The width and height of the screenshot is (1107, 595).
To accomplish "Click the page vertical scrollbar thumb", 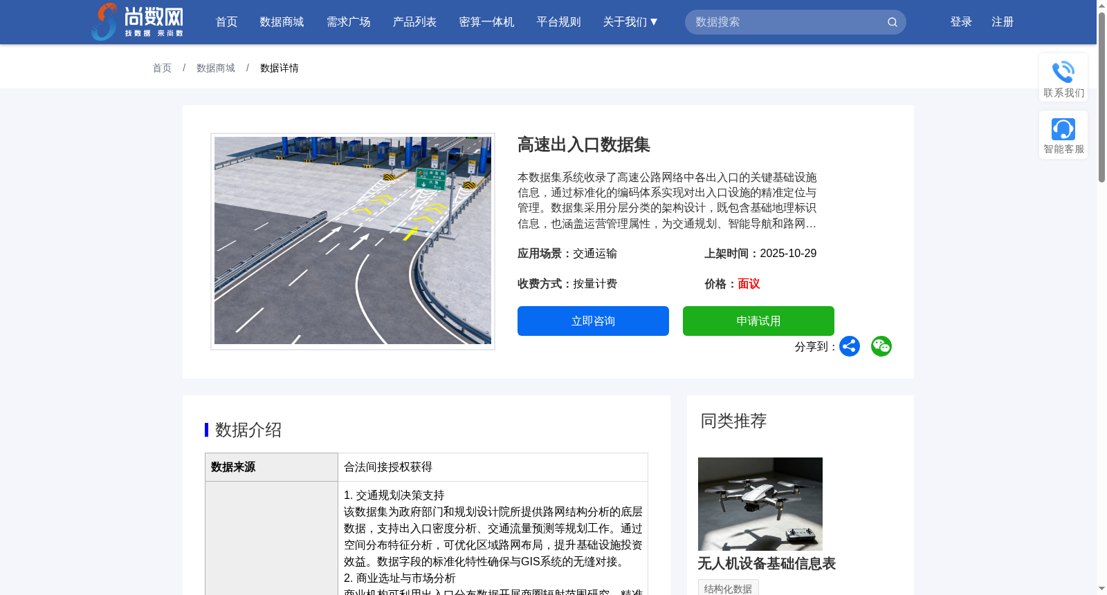I will point(1101,97).
